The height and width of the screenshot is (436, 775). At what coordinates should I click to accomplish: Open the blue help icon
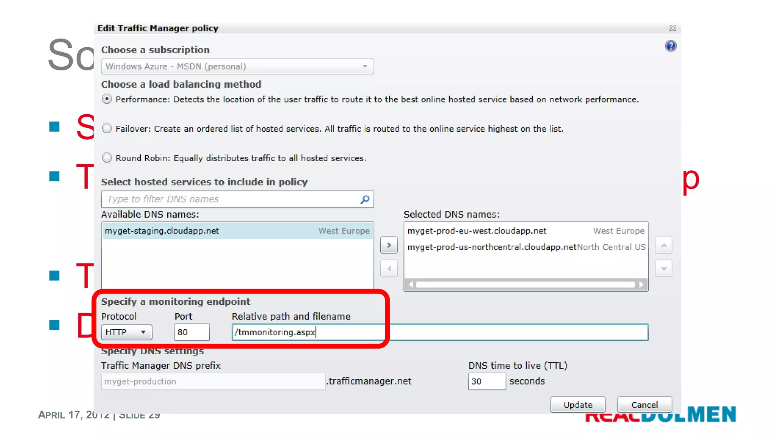pos(671,46)
